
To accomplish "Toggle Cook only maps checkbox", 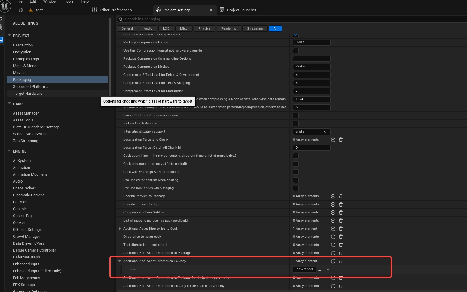I will (296, 164).
